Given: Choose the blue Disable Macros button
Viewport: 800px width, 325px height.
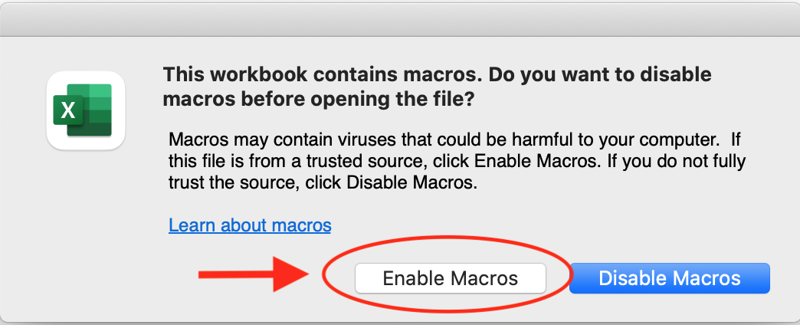Looking at the screenshot, I should (669, 278).
